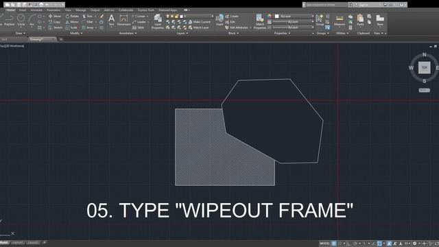The width and height of the screenshot is (439, 247).
Task: Click the Stretch tool
Action: tap(55, 27)
